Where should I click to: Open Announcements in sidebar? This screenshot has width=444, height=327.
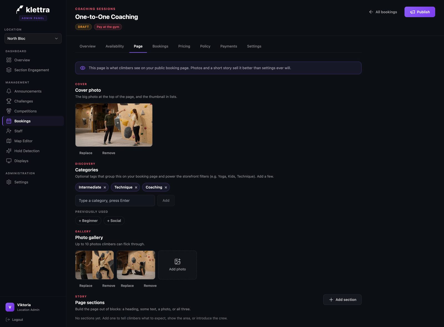pos(33,91)
